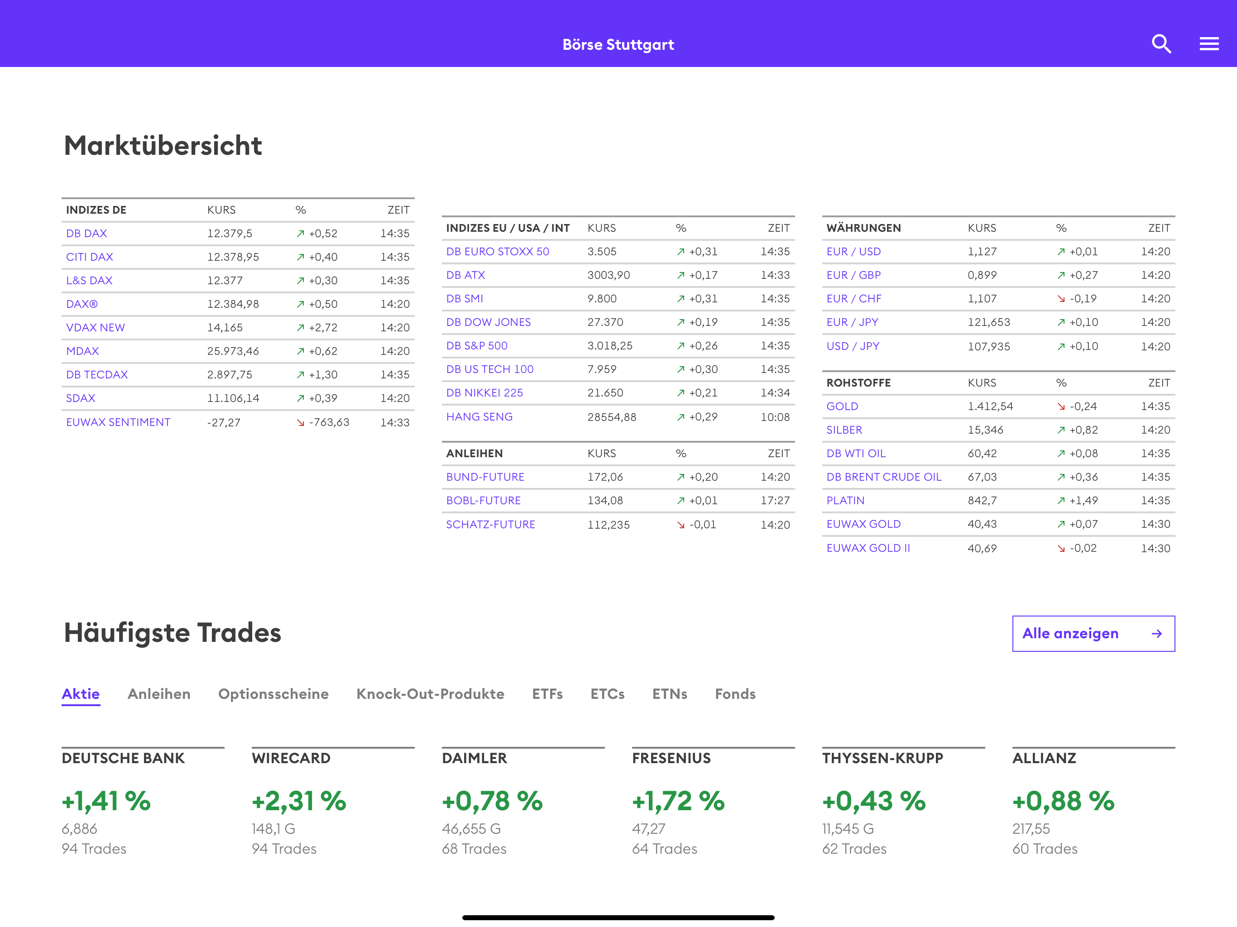Open the HANG SENG link
The width and height of the screenshot is (1237, 927).
pos(479,416)
